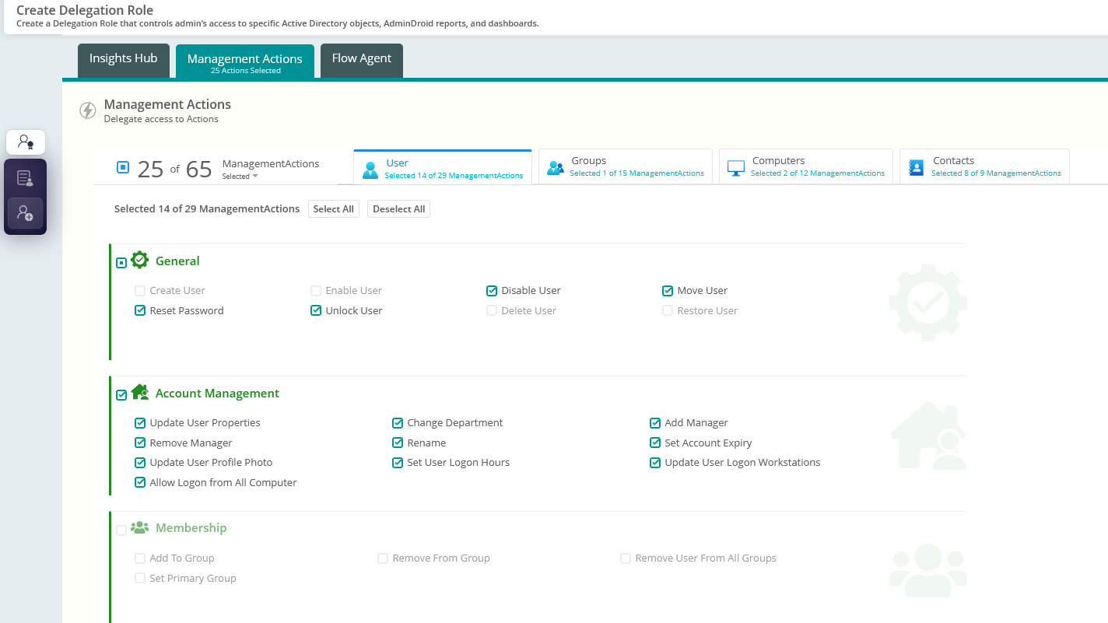1108x623 pixels.
Task: Click the Groups tab people icon
Action: coord(555,166)
